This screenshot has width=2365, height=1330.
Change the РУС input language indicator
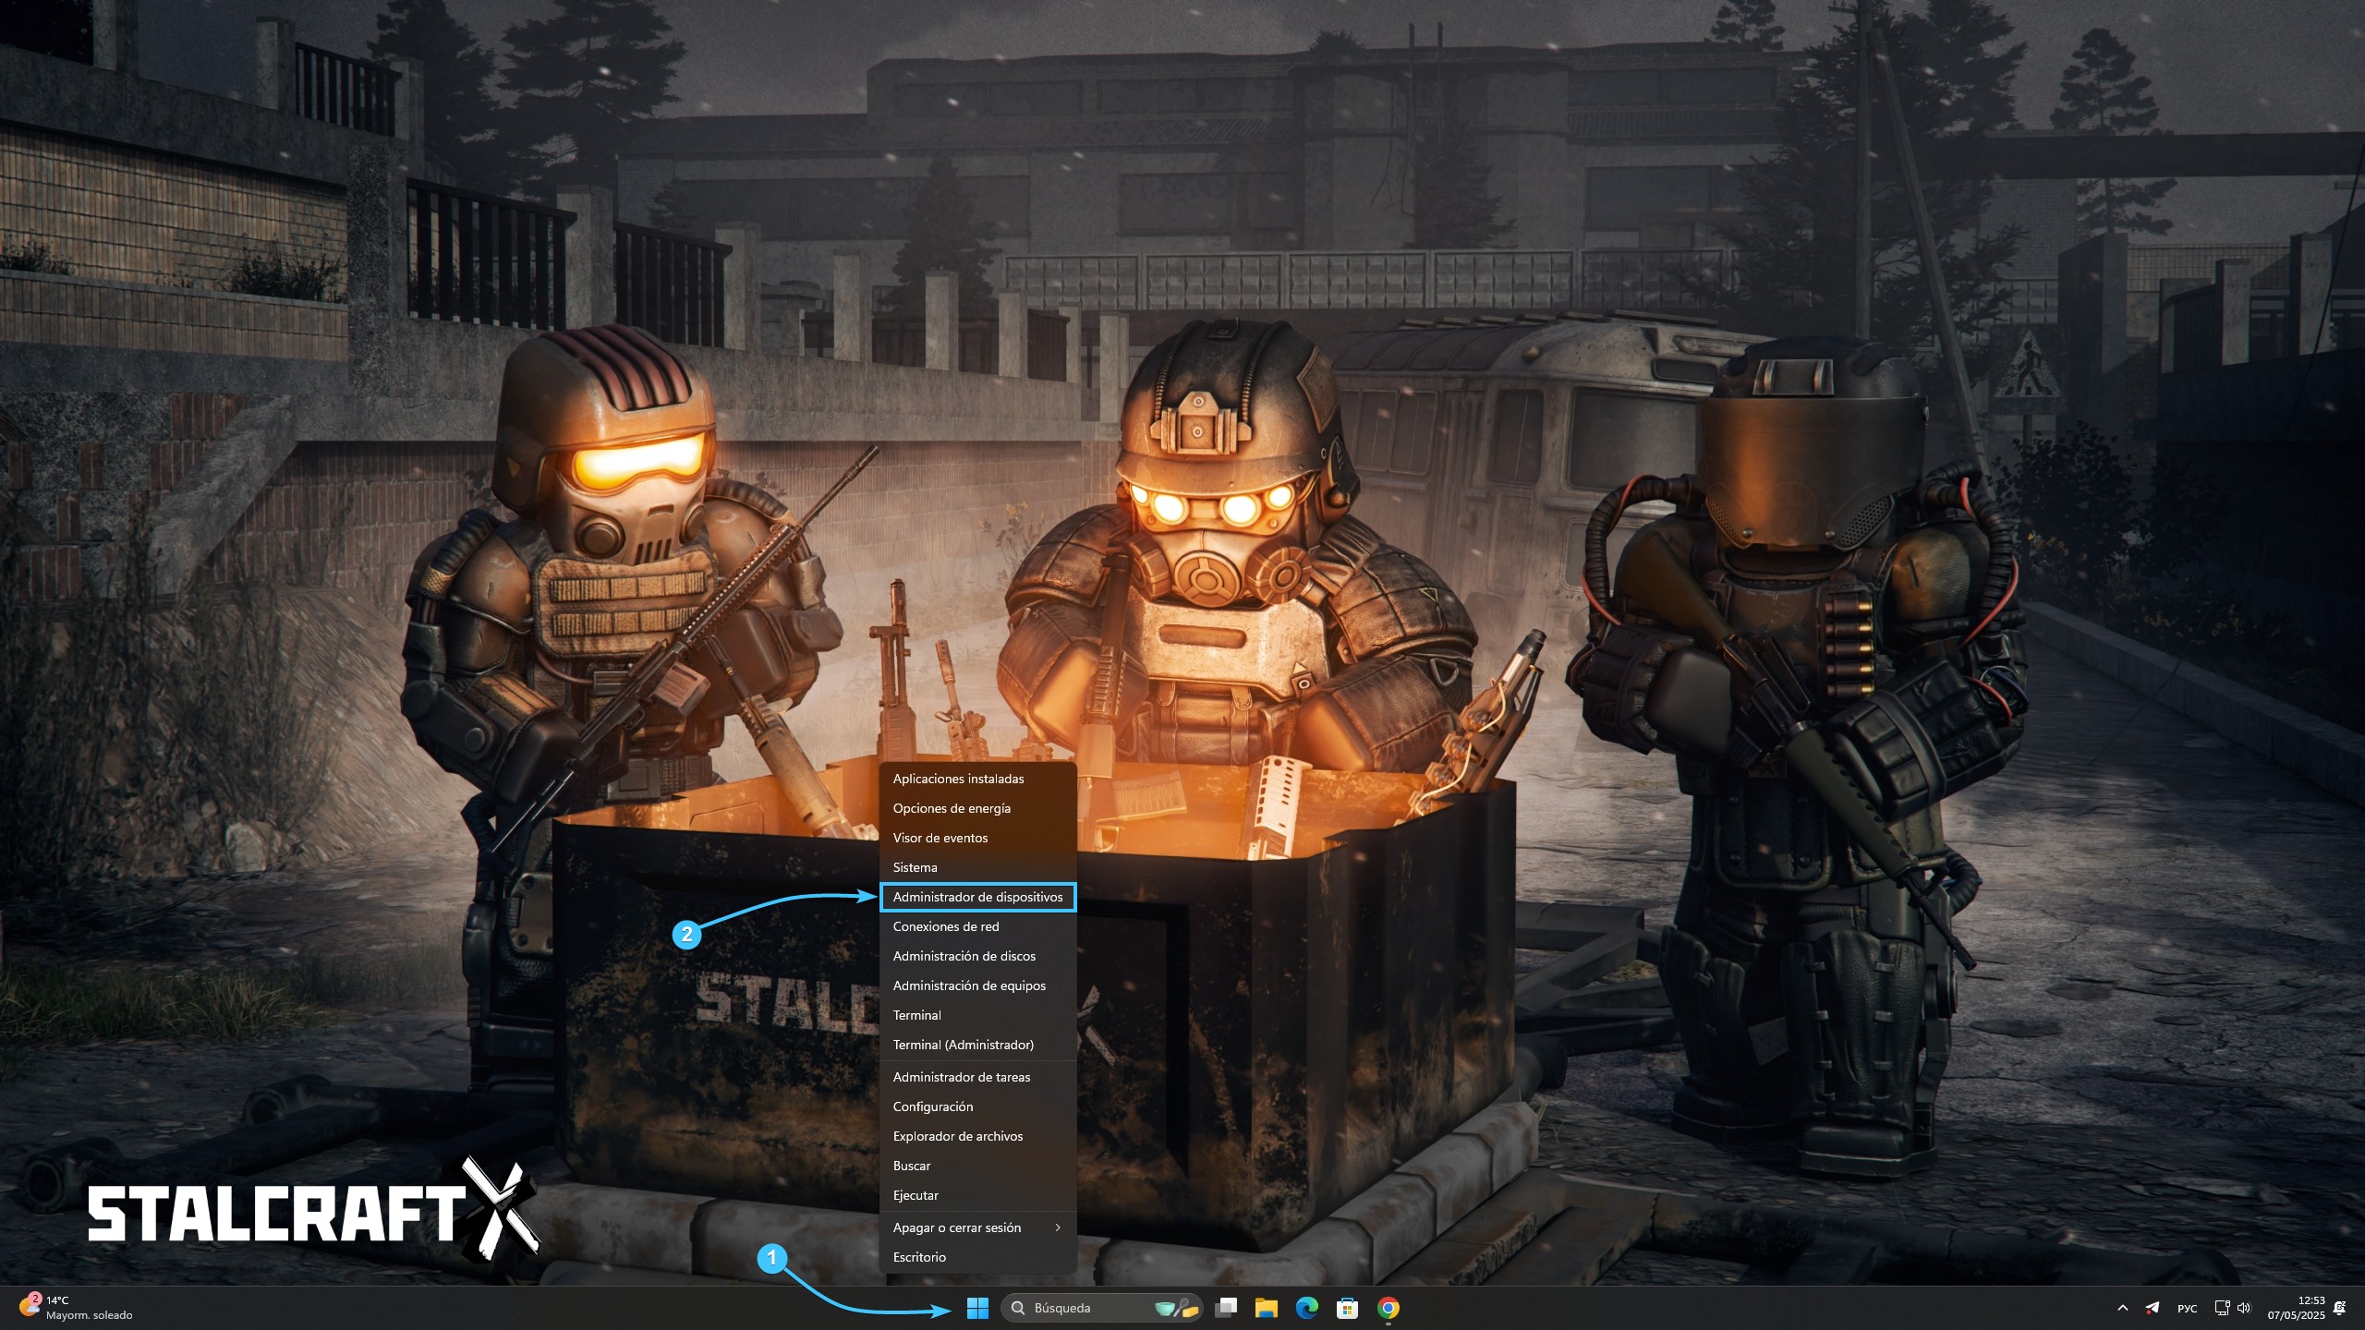pyautogui.click(x=2187, y=1308)
